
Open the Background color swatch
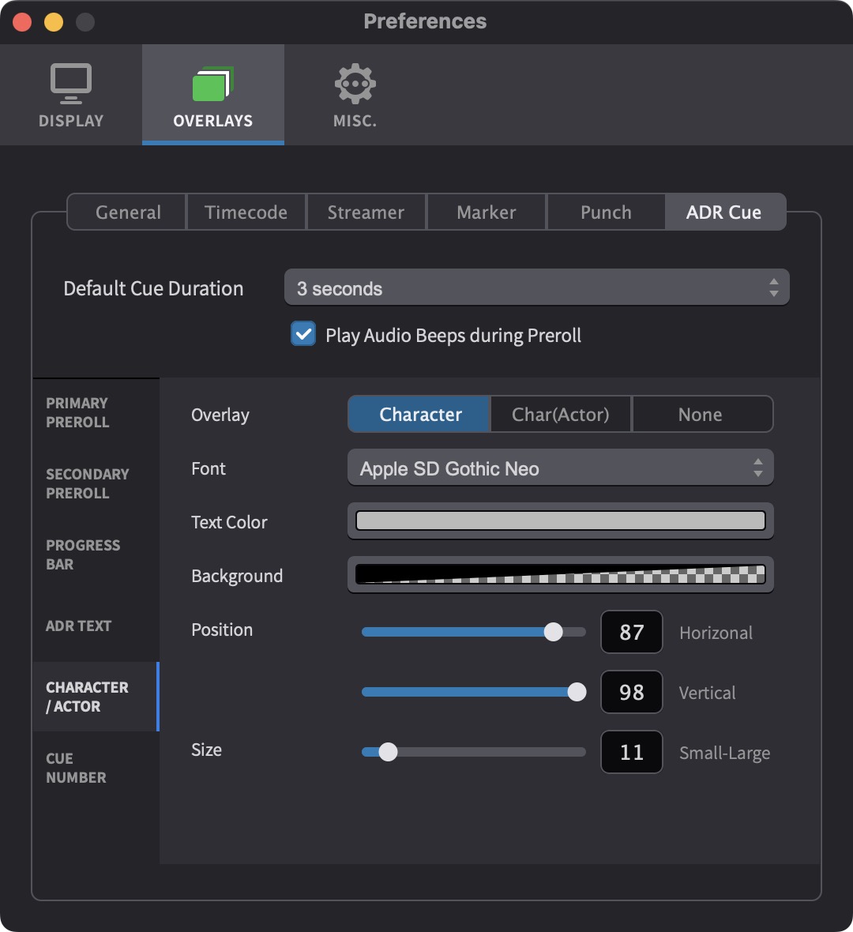(x=560, y=574)
